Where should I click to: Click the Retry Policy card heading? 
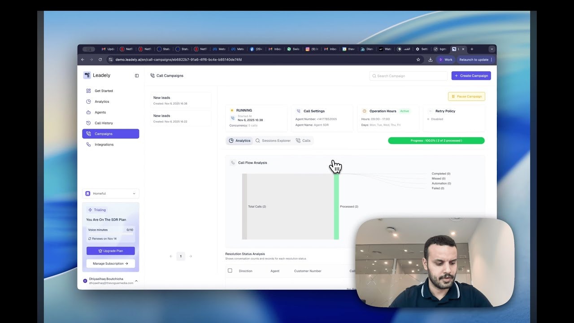click(445, 111)
